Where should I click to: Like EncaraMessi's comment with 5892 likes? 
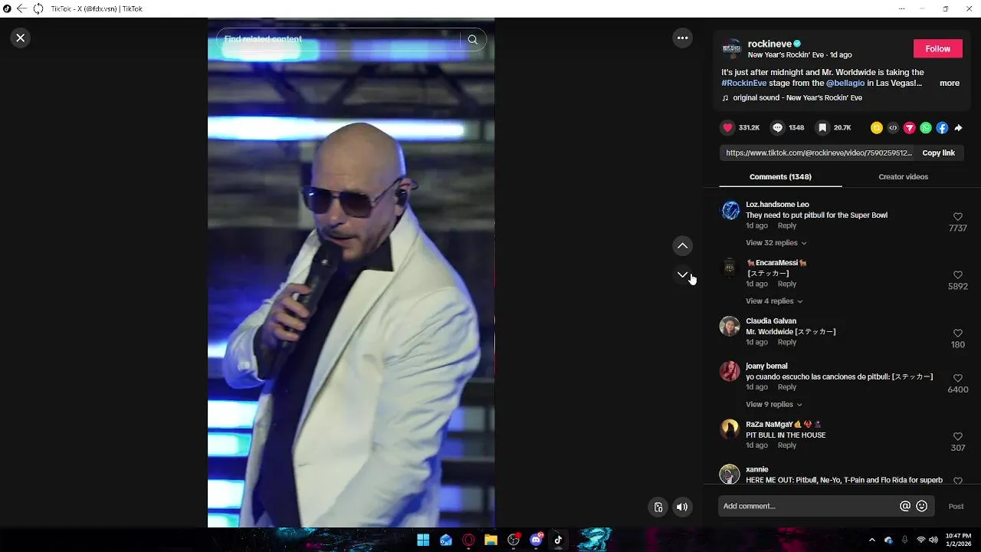(957, 275)
